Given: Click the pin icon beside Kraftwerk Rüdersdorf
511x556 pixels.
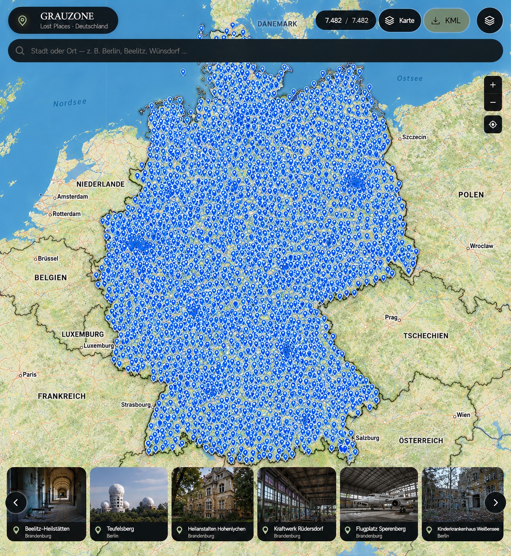Looking at the screenshot, I should click(265, 530).
